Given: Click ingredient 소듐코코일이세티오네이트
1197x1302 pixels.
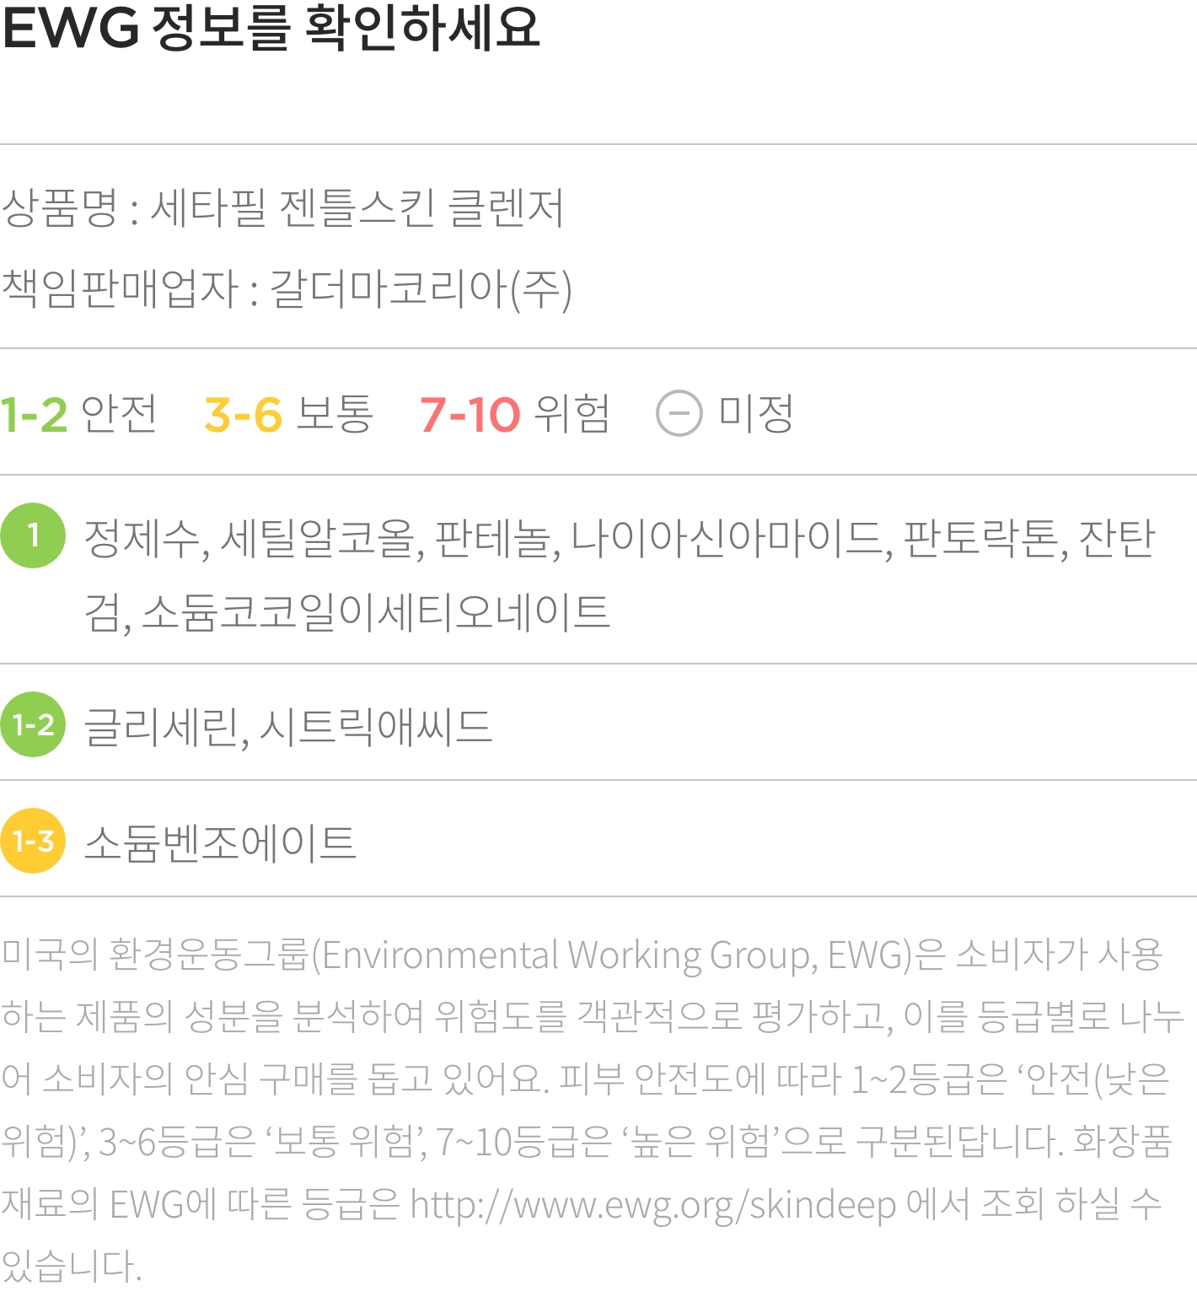Looking at the screenshot, I should (x=376, y=613).
